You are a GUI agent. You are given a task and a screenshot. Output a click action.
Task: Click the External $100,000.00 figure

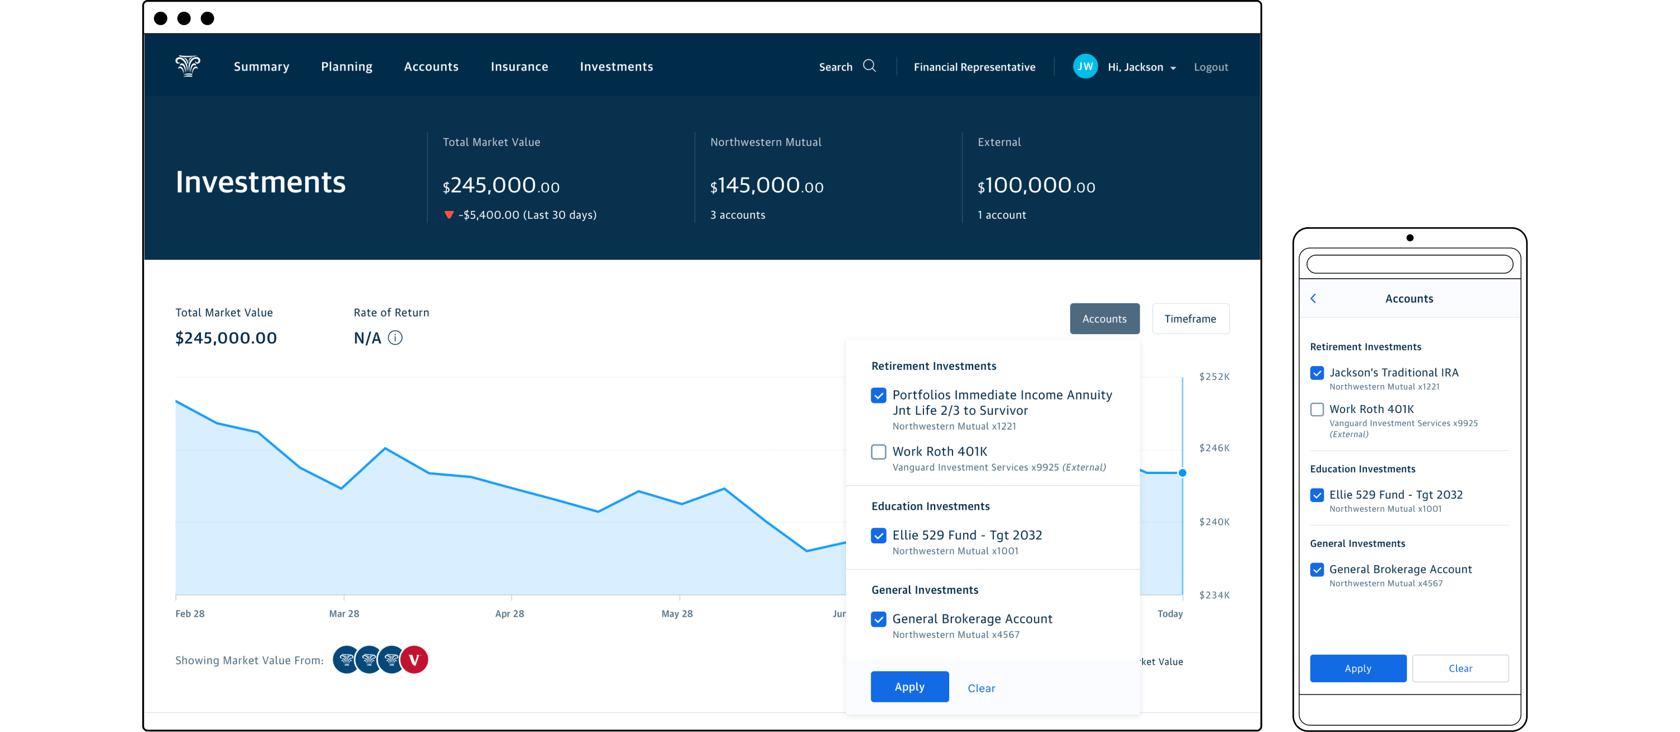pyautogui.click(x=1037, y=186)
